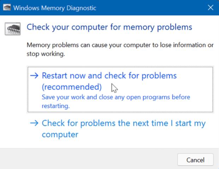Click the arrow icon beside Restart now
This screenshot has height=169, width=219.
34,76
